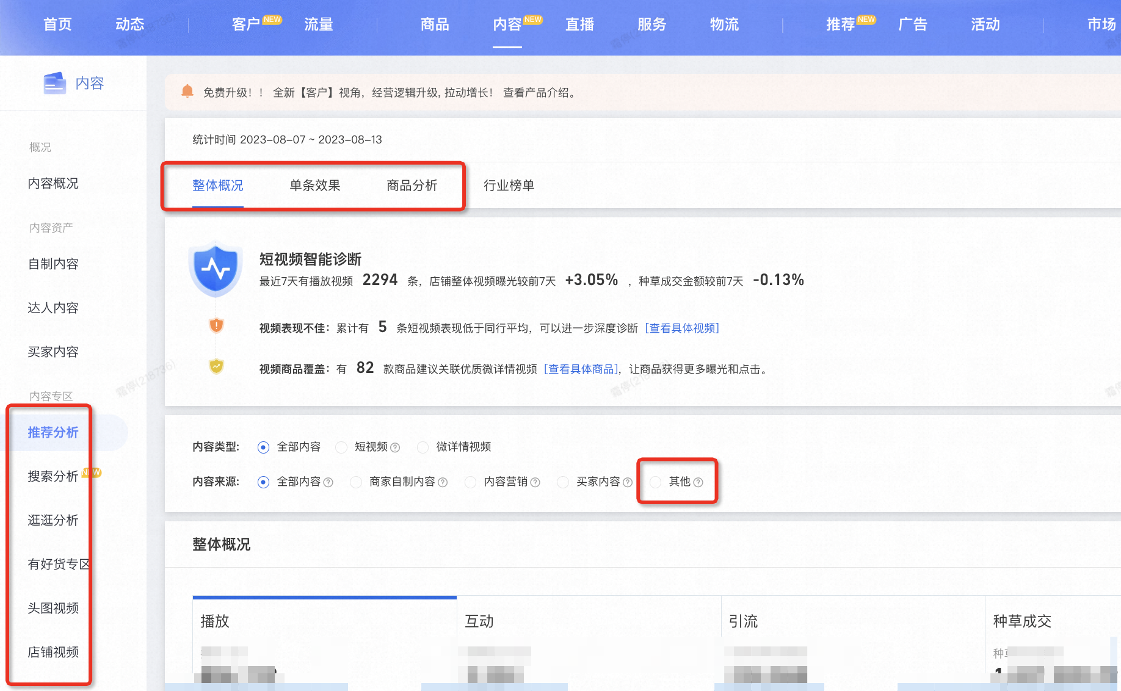
Task: Open 内容概况 in sidebar
Action: click(x=53, y=184)
